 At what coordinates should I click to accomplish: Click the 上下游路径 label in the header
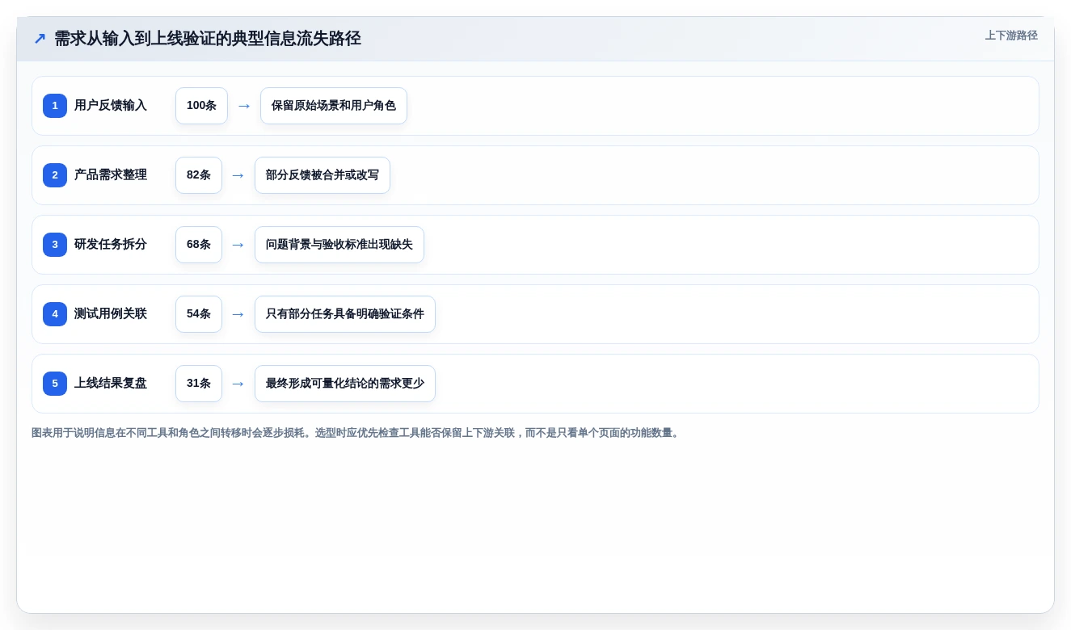[1011, 36]
